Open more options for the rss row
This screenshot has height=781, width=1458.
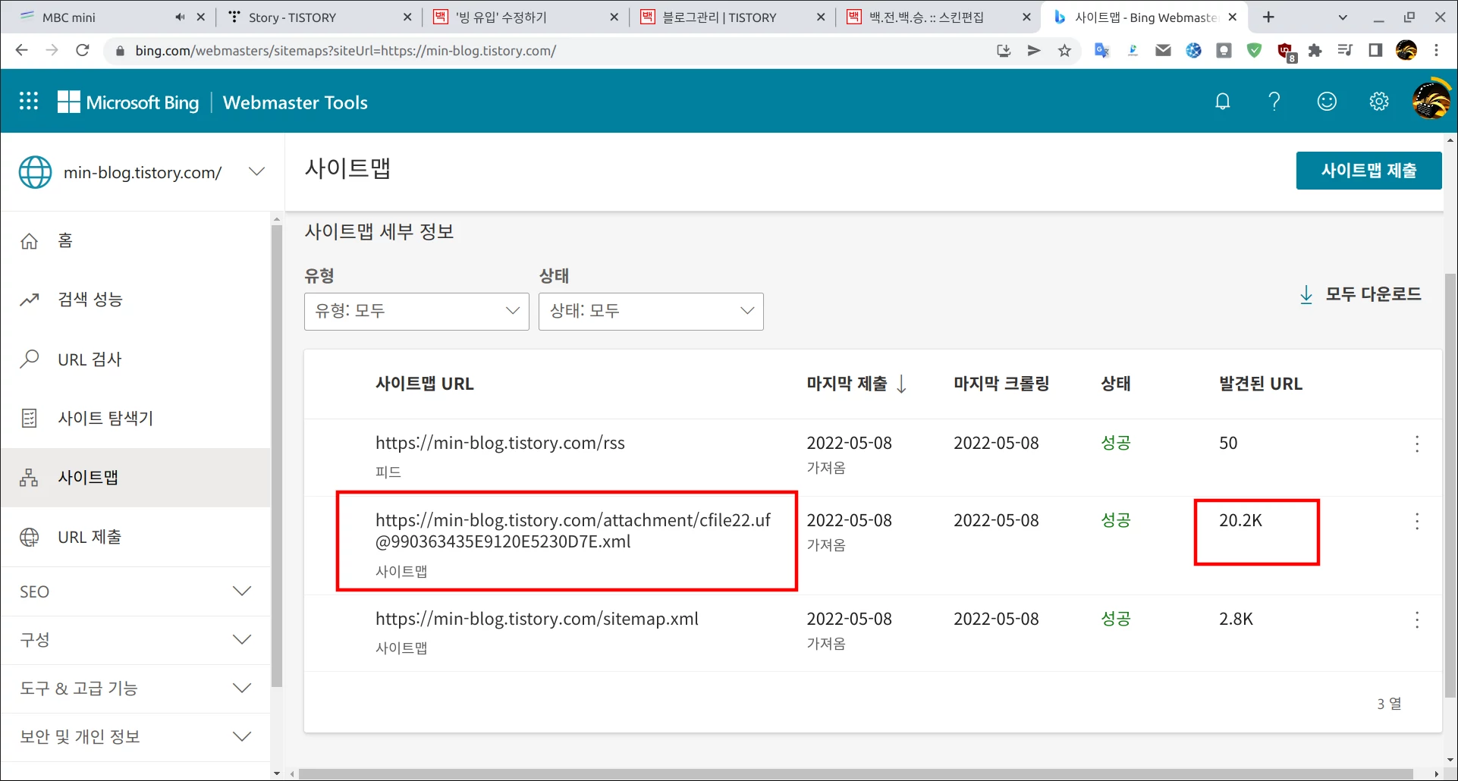(1417, 444)
